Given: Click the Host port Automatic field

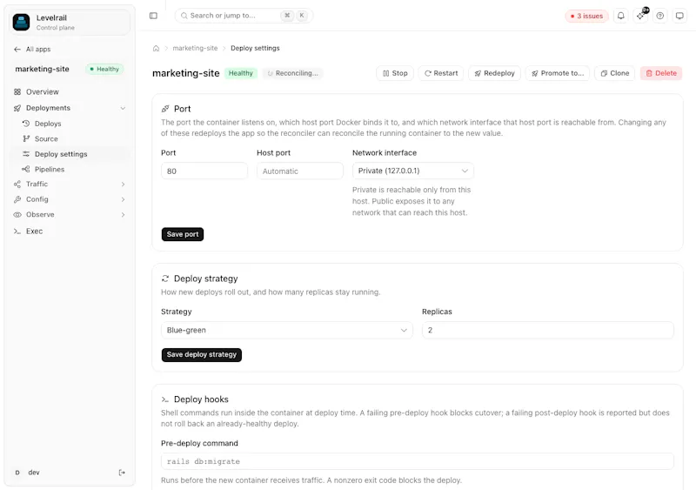Looking at the screenshot, I should coord(299,171).
